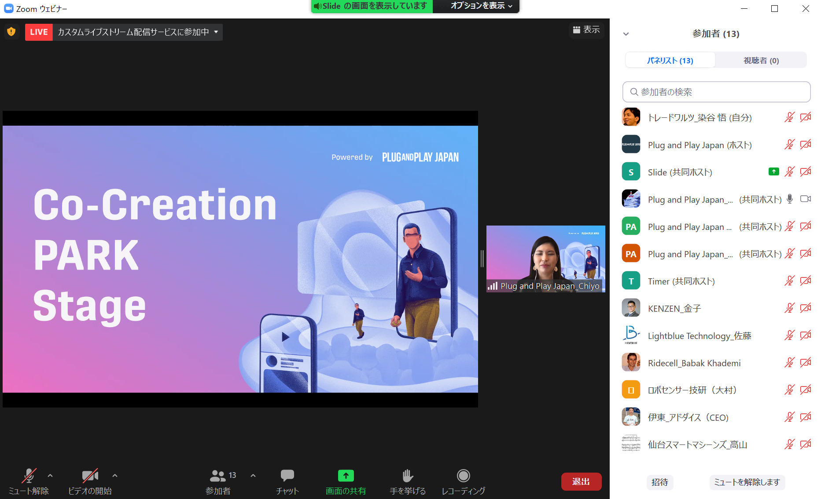Click the 招待 invite button
Viewport: 821px width, 499px height.
click(x=659, y=482)
